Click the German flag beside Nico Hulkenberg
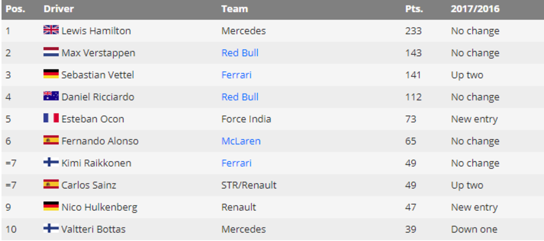This screenshot has height=241, width=544. pyautogui.click(x=51, y=207)
